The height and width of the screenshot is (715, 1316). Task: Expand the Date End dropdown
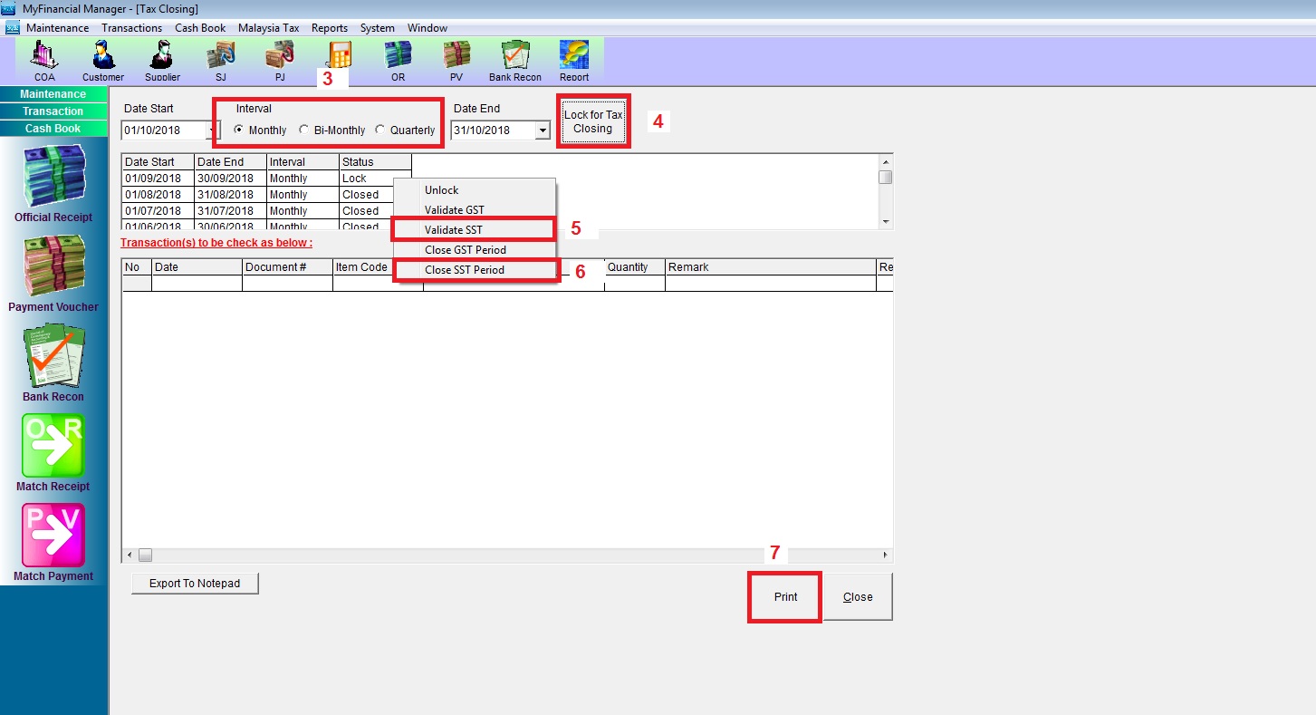tap(542, 130)
